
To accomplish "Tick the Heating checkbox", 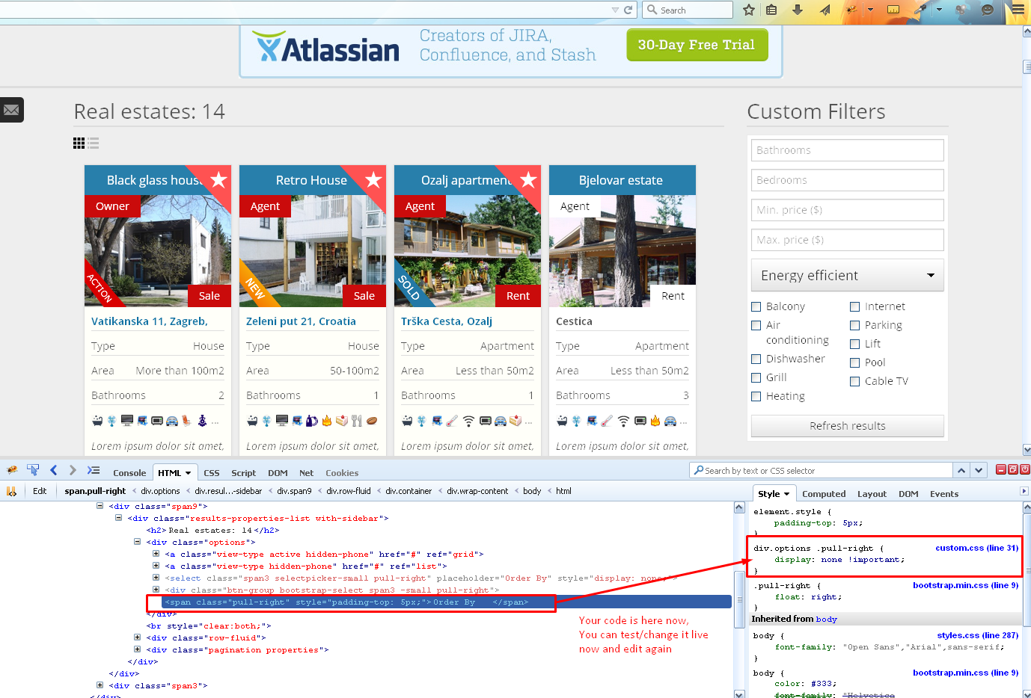I will pyautogui.click(x=756, y=396).
